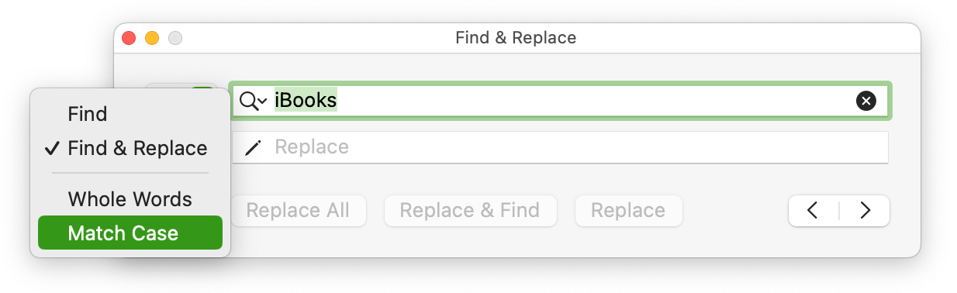Click the Replace & Find button

click(x=470, y=210)
